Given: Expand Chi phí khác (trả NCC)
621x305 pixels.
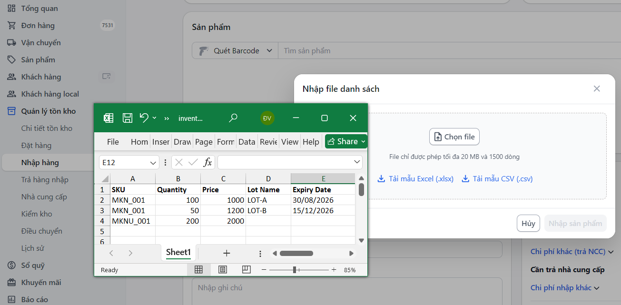Looking at the screenshot, I should point(572,252).
